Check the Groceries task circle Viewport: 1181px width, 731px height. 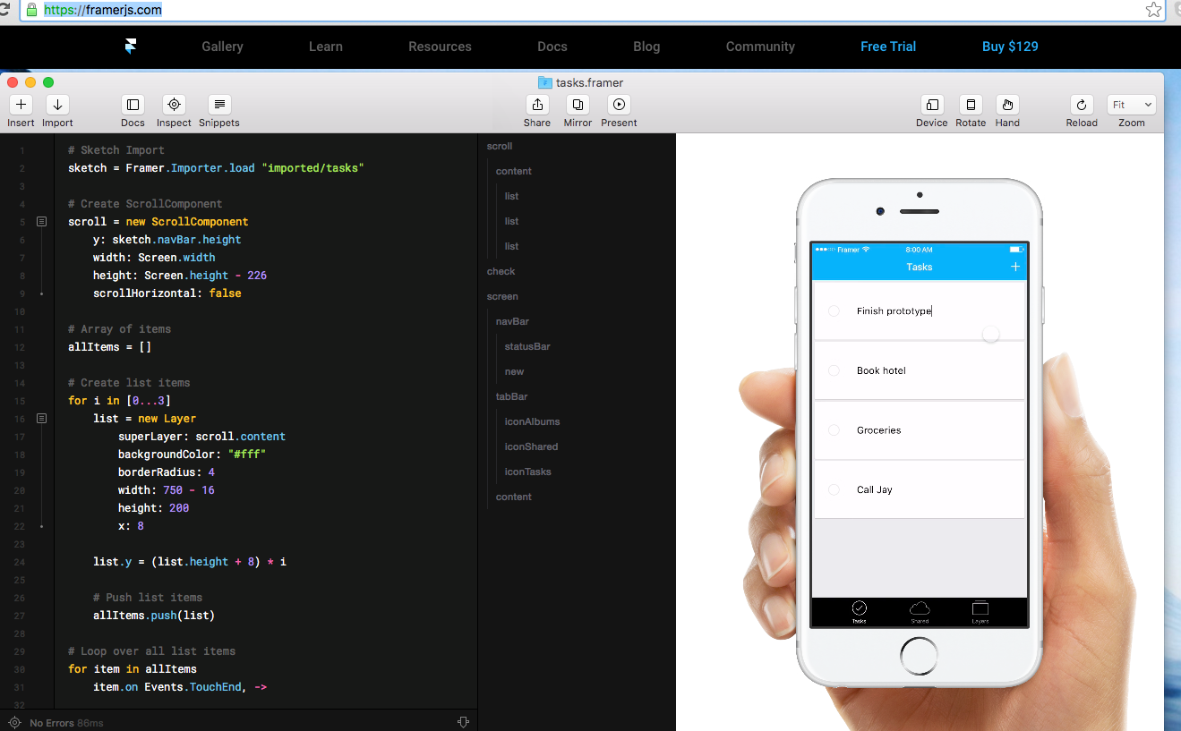tap(834, 430)
